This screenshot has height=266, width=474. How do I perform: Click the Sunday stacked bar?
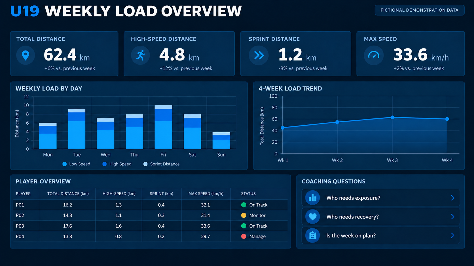tap(221, 140)
